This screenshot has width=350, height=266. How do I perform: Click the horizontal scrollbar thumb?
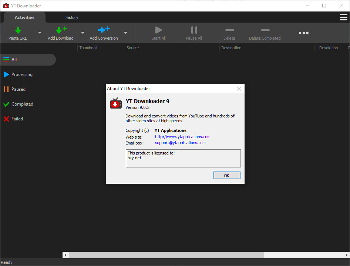tap(166, 255)
